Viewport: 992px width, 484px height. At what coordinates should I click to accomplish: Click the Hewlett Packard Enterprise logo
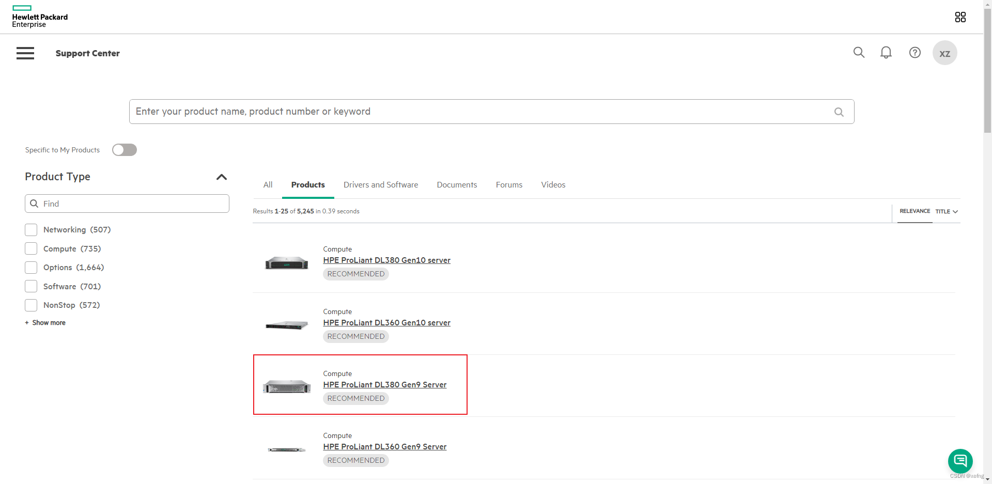pos(40,17)
